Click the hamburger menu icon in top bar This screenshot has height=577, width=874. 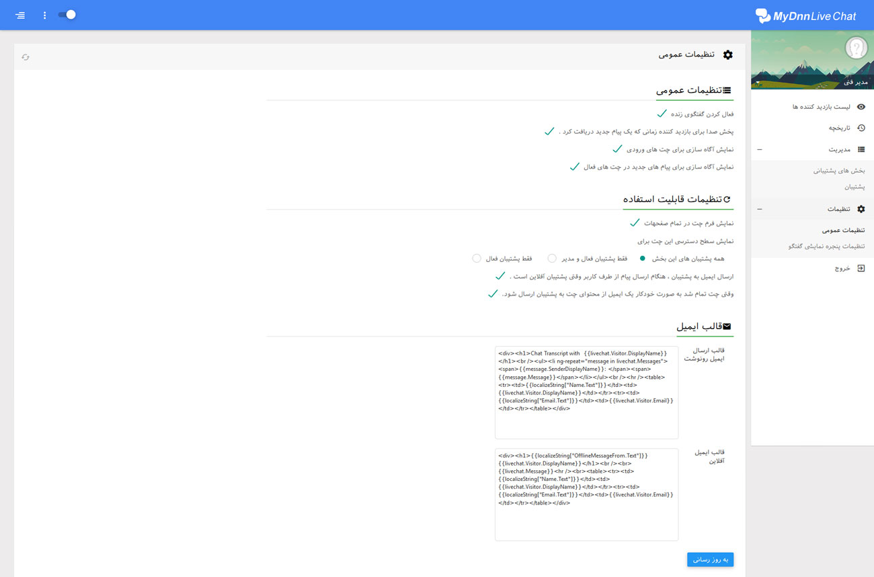click(x=20, y=15)
